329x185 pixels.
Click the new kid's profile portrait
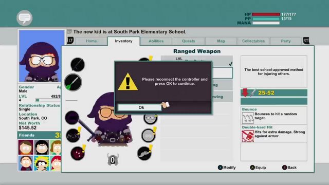42,56
